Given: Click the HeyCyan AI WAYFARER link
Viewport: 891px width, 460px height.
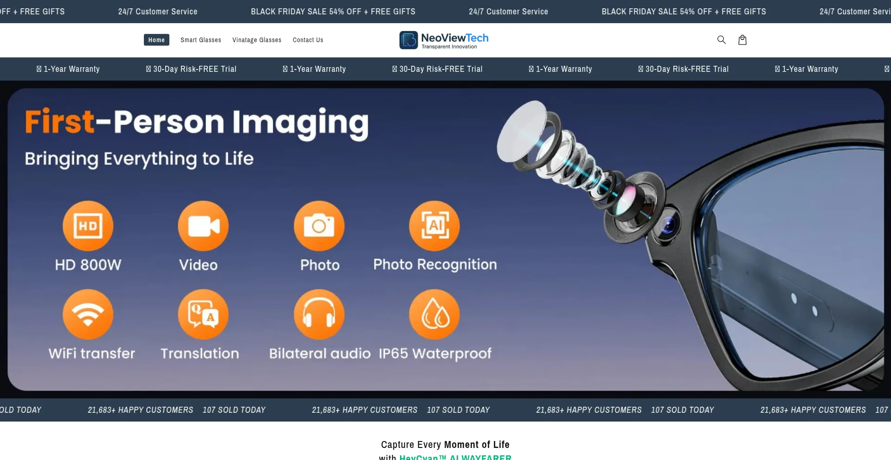Looking at the screenshot, I should coord(455,457).
